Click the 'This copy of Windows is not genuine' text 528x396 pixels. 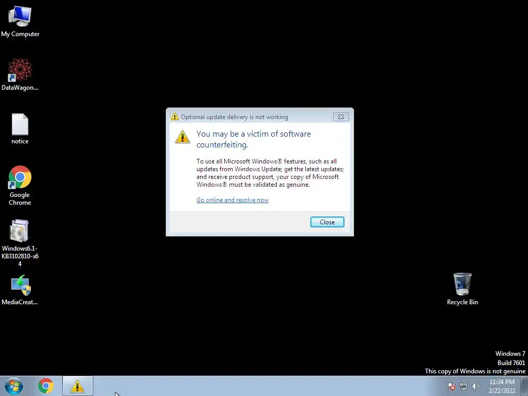475,371
